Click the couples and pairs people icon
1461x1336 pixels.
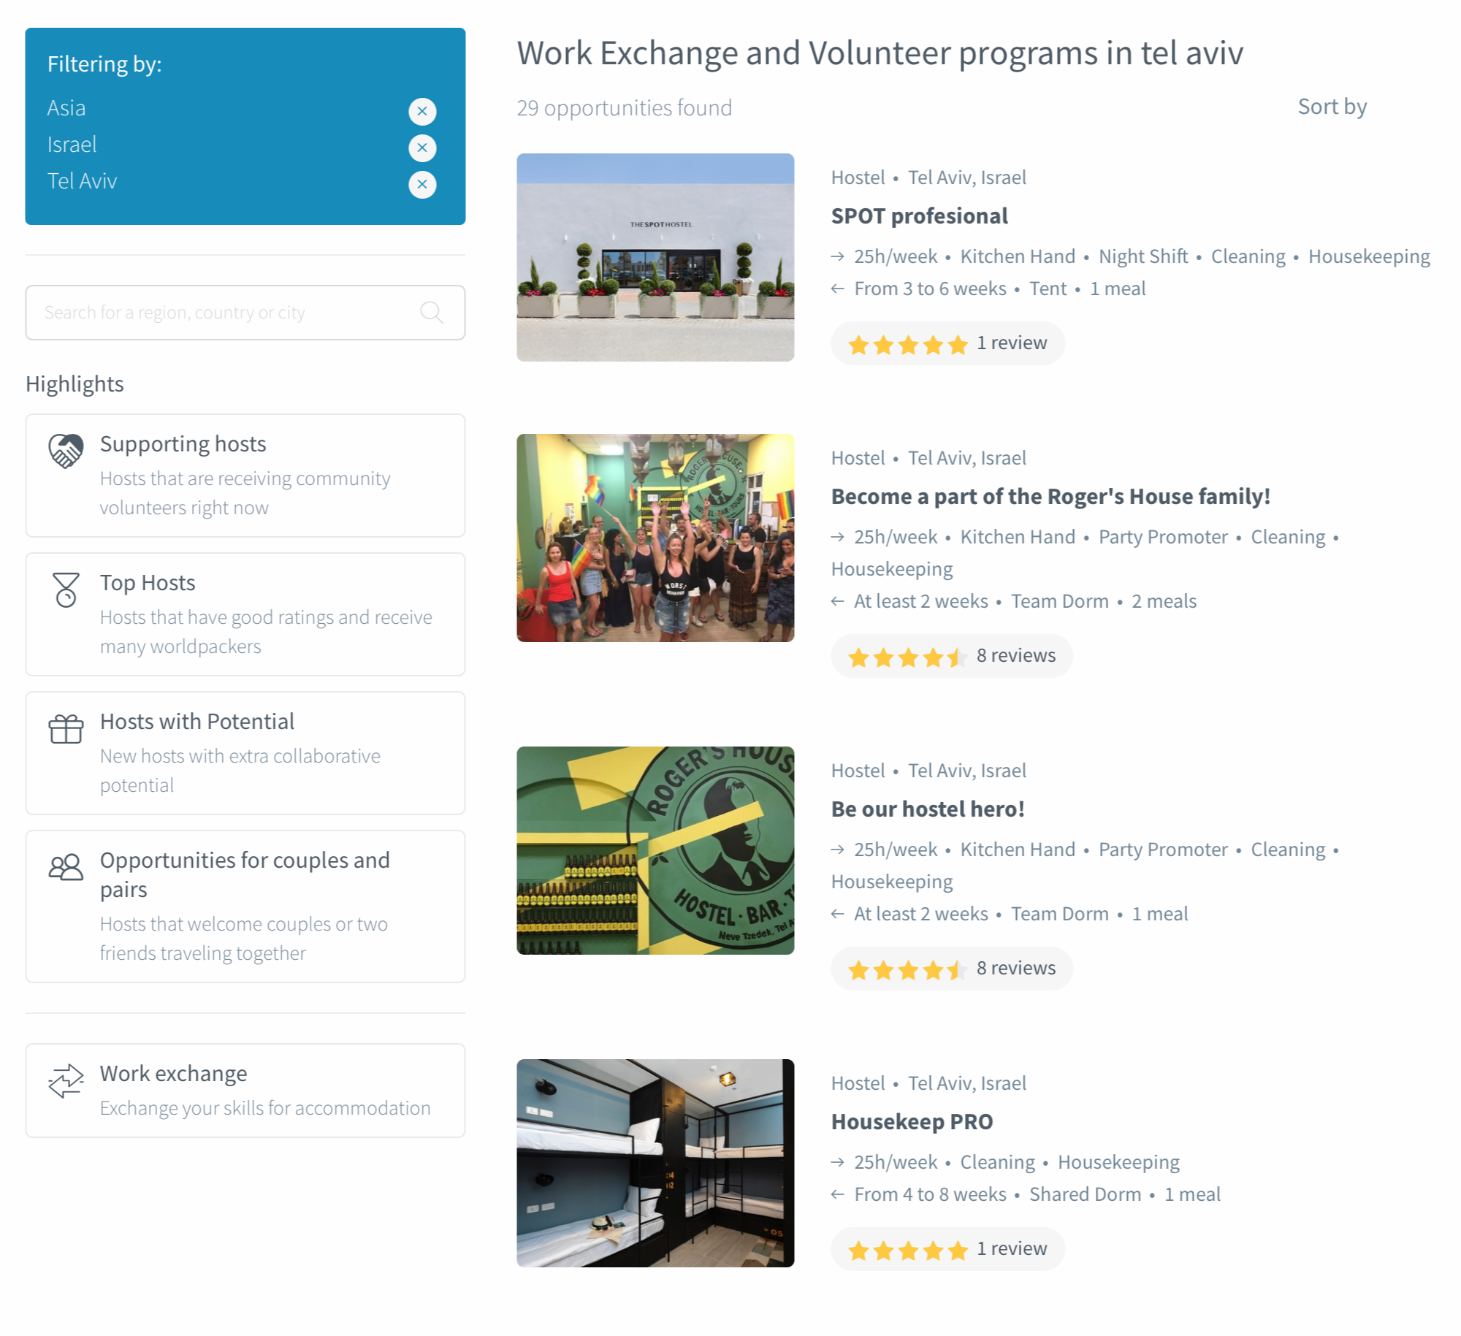pos(66,866)
